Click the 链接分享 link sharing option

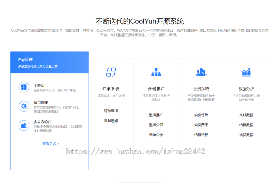(x=156, y=135)
